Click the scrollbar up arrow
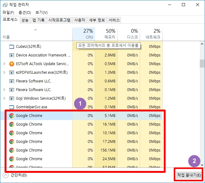The height and width of the screenshot is (183, 205). pyautogui.click(x=202, y=44)
